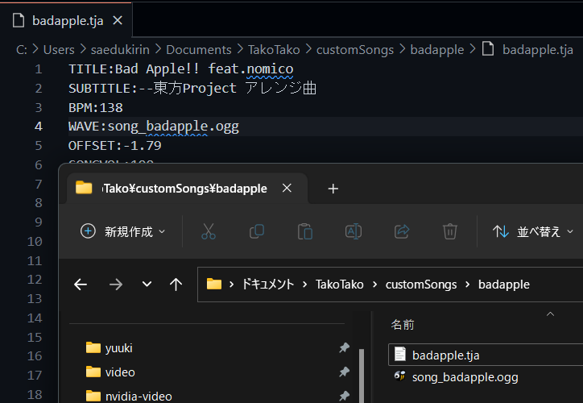This screenshot has height=403, width=583.
Task: Sort by the 名前 column header
Action: 403,325
